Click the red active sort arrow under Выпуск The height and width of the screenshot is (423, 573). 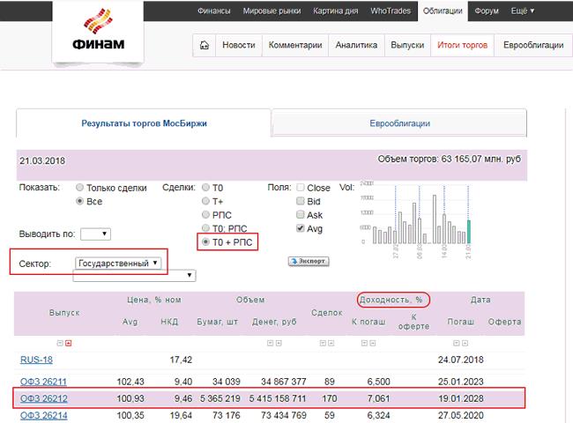[69, 343]
